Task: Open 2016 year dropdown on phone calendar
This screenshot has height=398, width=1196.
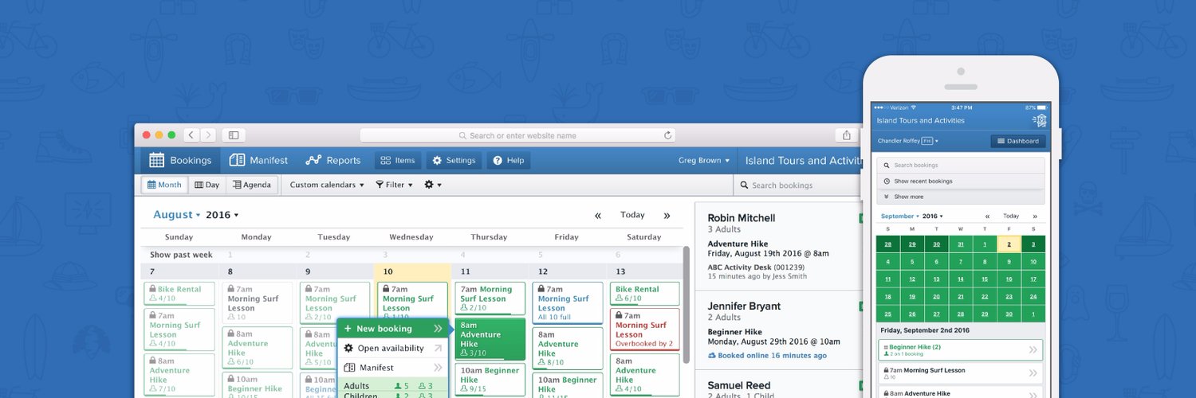Action: [932, 216]
